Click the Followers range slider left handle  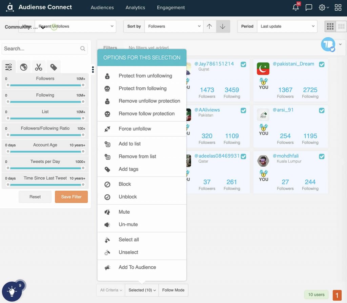click(x=8, y=85)
